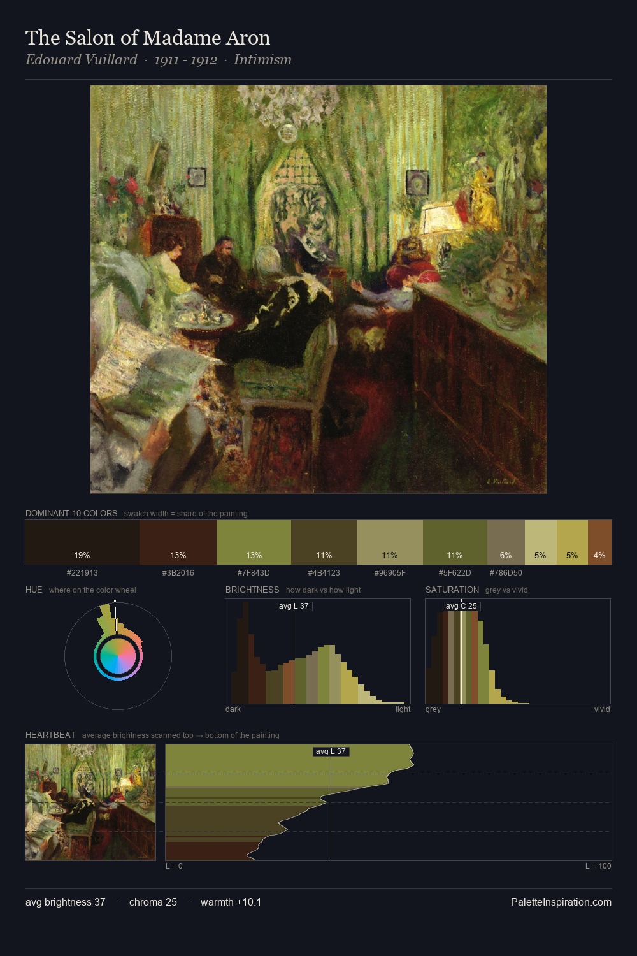Click the style label 'Intimism'
The width and height of the screenshot is (637, 956).
(x=262, y=59)
